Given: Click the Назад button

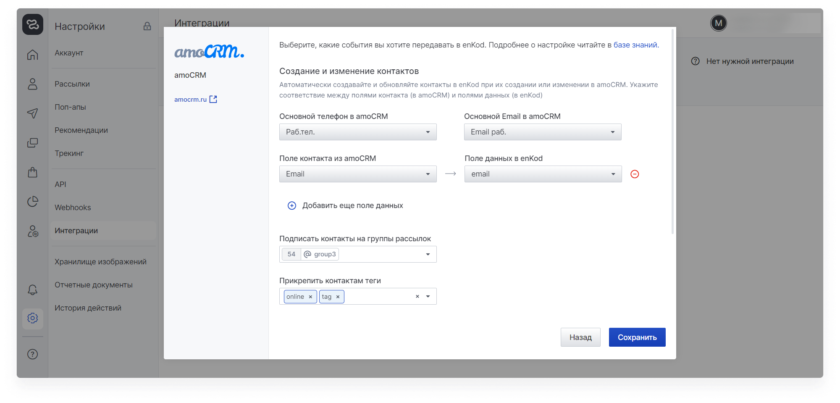Looking at the screenshot, I should (x=580, y=337).
